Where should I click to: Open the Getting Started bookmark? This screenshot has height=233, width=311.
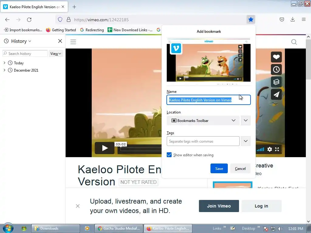[61, 30]
